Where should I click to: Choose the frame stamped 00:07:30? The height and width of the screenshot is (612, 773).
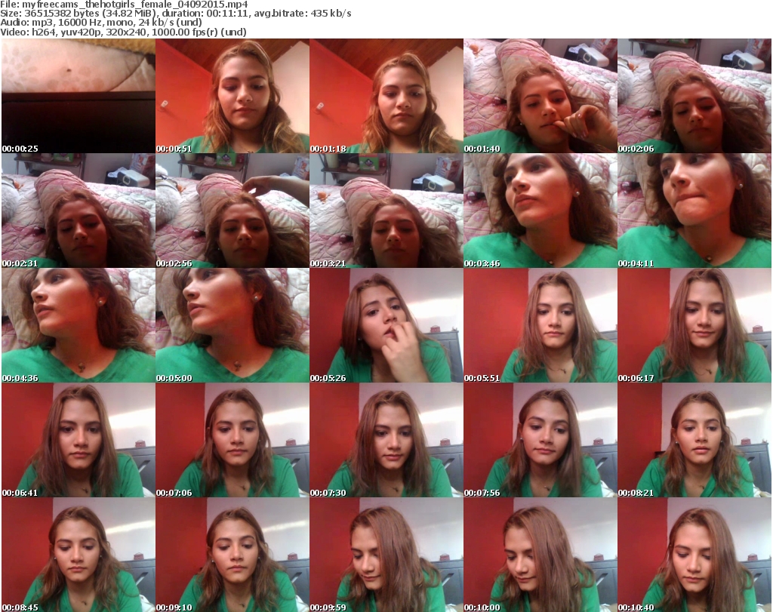coord(386,440)
